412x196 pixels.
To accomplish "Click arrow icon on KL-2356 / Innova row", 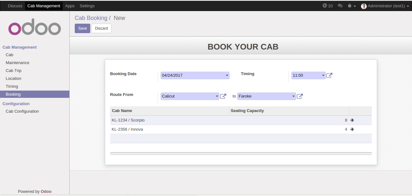I will tap(352, 129).
